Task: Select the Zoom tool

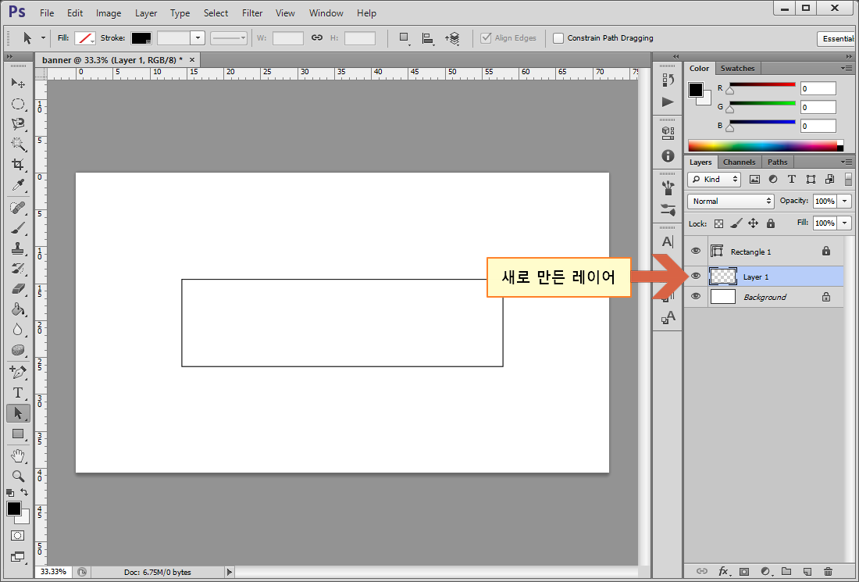Action: tap(18, 477)
